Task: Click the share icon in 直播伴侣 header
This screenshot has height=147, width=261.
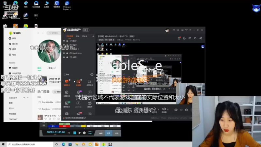Action: pos(201,38)
